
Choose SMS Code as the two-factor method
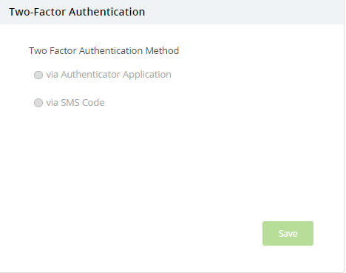38,103
